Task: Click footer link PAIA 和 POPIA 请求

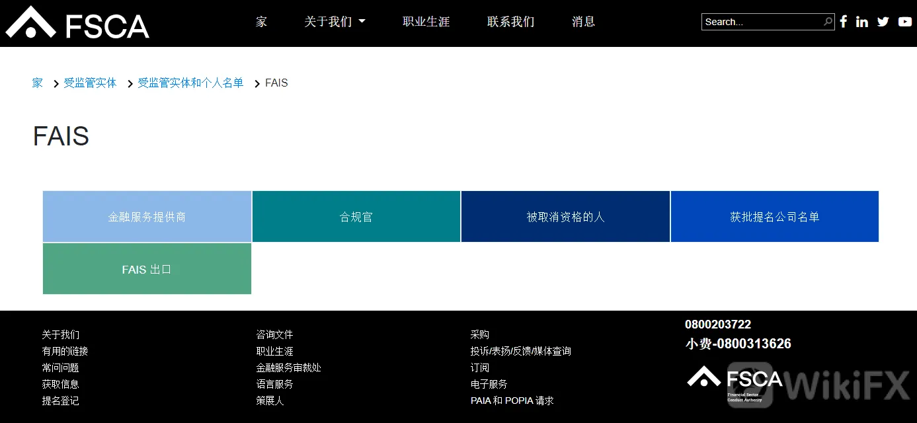Action: click(x=512, y=401)
